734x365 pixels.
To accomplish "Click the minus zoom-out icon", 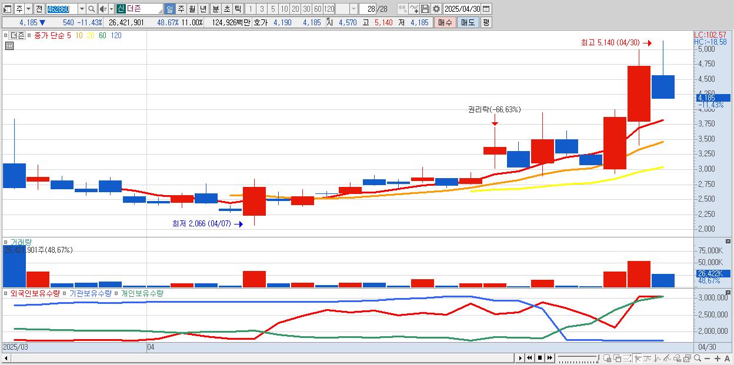I will [707, 358].
